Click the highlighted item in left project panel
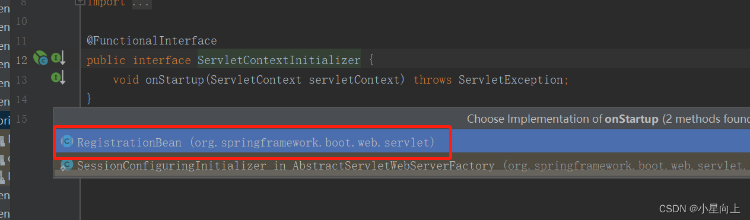This screenshot has height=220, width=750. [5, 120]
